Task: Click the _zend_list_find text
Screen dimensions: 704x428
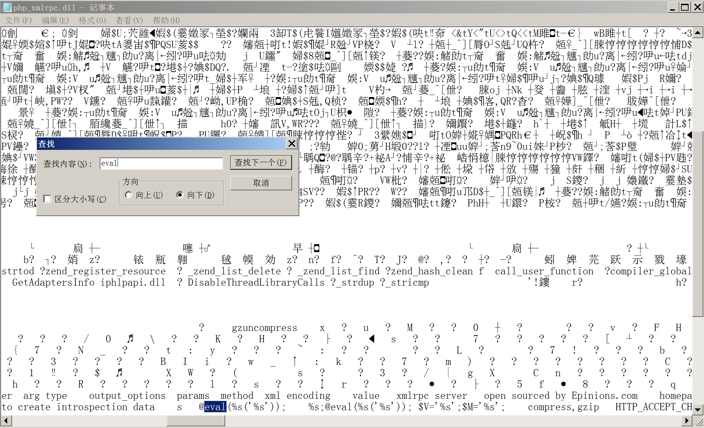Action: coord(339,271)
